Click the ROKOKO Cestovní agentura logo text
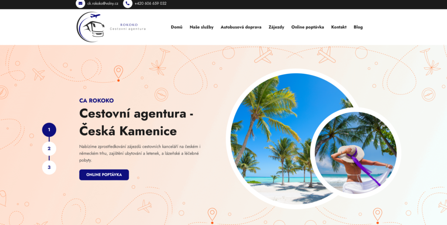This screenshot has height=225, width=447. pyautogui.click(x=128, y=27)
